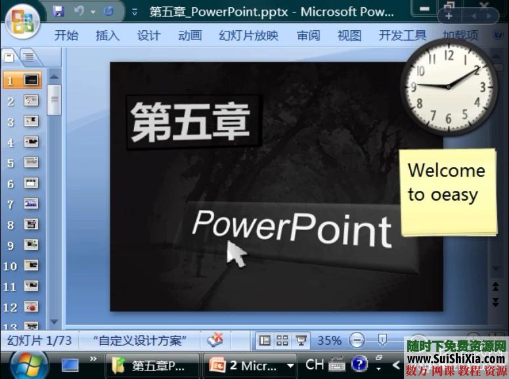Screen dimensions: 509x379
Task: Open the 2 Micr... PowerPoint taskbar group
Action: pyautogui.click(x=246, y=366)
